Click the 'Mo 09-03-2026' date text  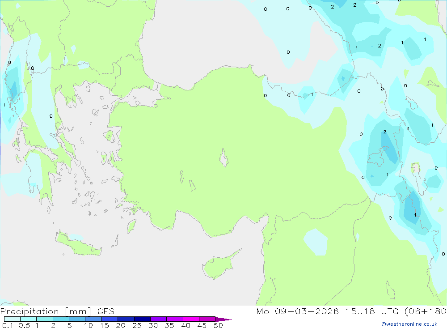[x=297, y=311]
